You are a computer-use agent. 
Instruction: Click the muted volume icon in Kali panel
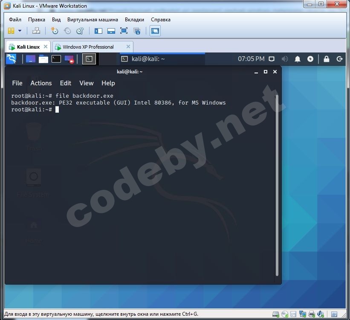click(284, 59)
